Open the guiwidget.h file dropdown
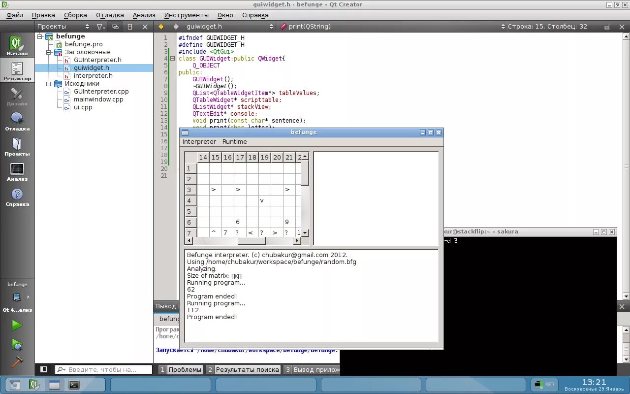 (229, 27)
